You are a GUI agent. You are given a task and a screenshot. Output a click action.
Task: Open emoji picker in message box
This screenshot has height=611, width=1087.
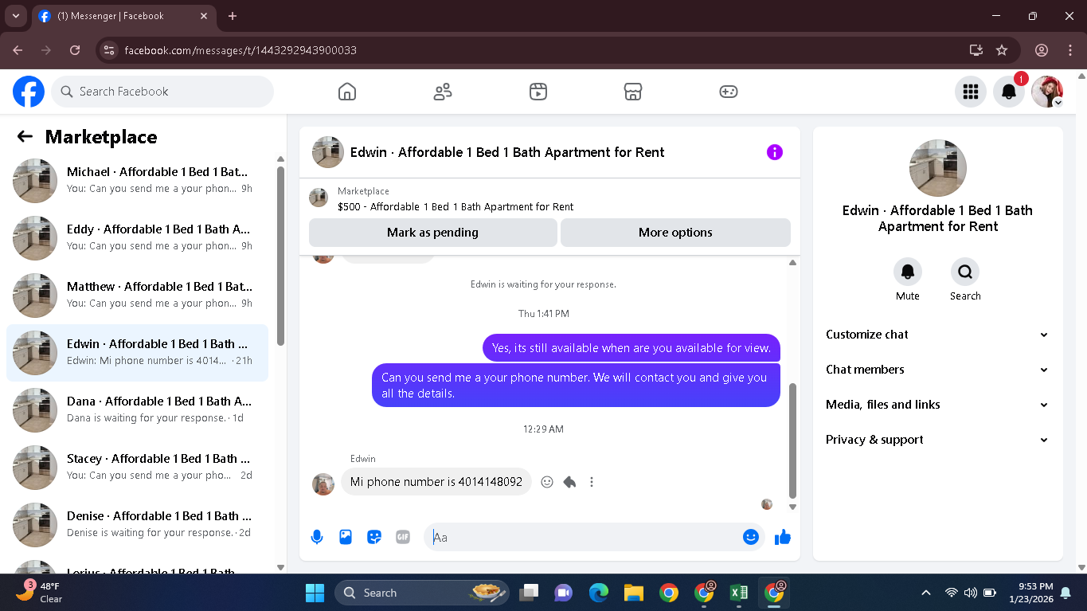tap(750, 537)
